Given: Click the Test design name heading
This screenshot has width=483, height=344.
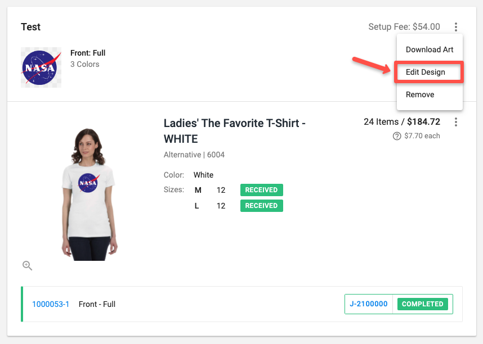Looking at the screenshot, I should pos(31,27).
